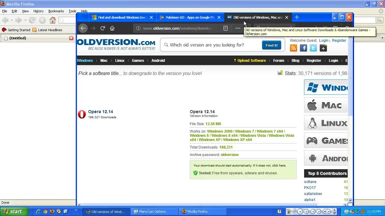Open the Latest Headlines feed bookmark
The width and height of the screenshot is (385, 216).
click(47, 30)
